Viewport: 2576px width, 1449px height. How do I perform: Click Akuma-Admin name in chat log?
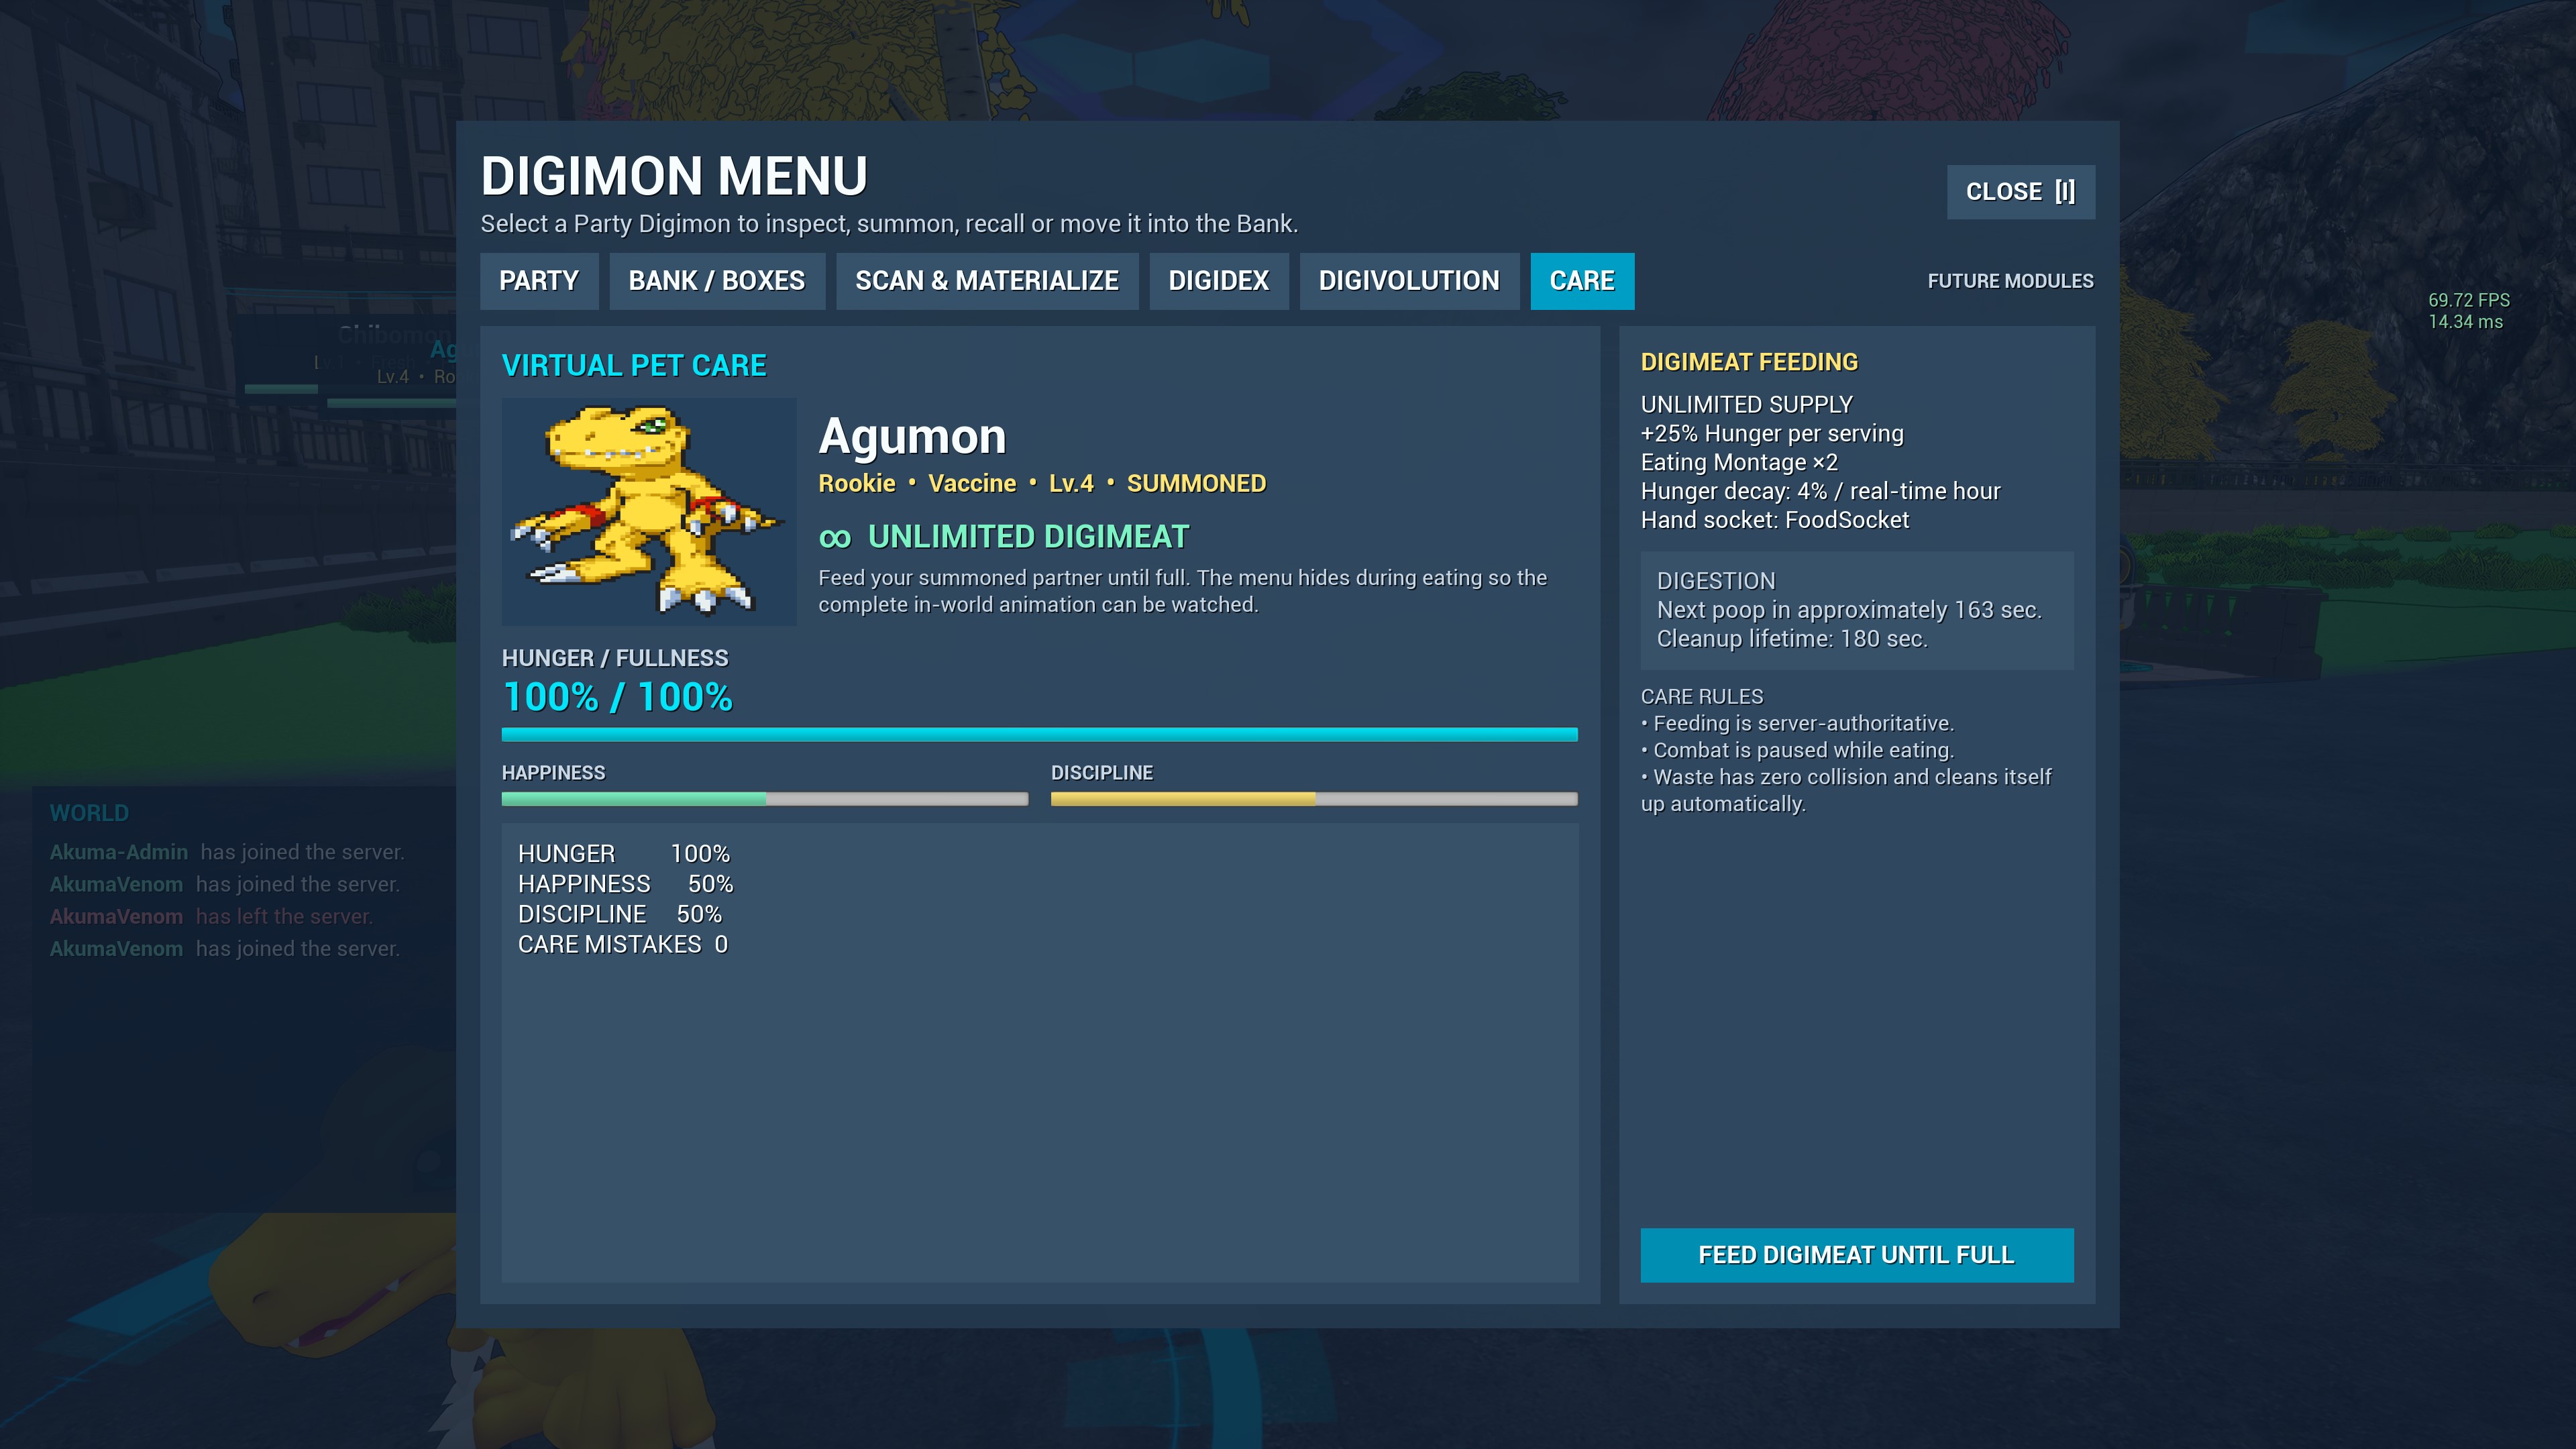click(x=119, y=852)
